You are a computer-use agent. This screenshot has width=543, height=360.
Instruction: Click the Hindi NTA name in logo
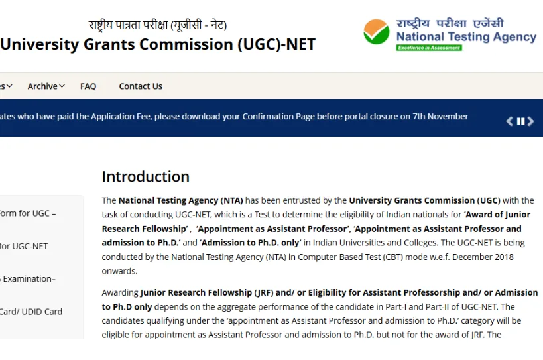pyautogui.click(x=450, y=23)
